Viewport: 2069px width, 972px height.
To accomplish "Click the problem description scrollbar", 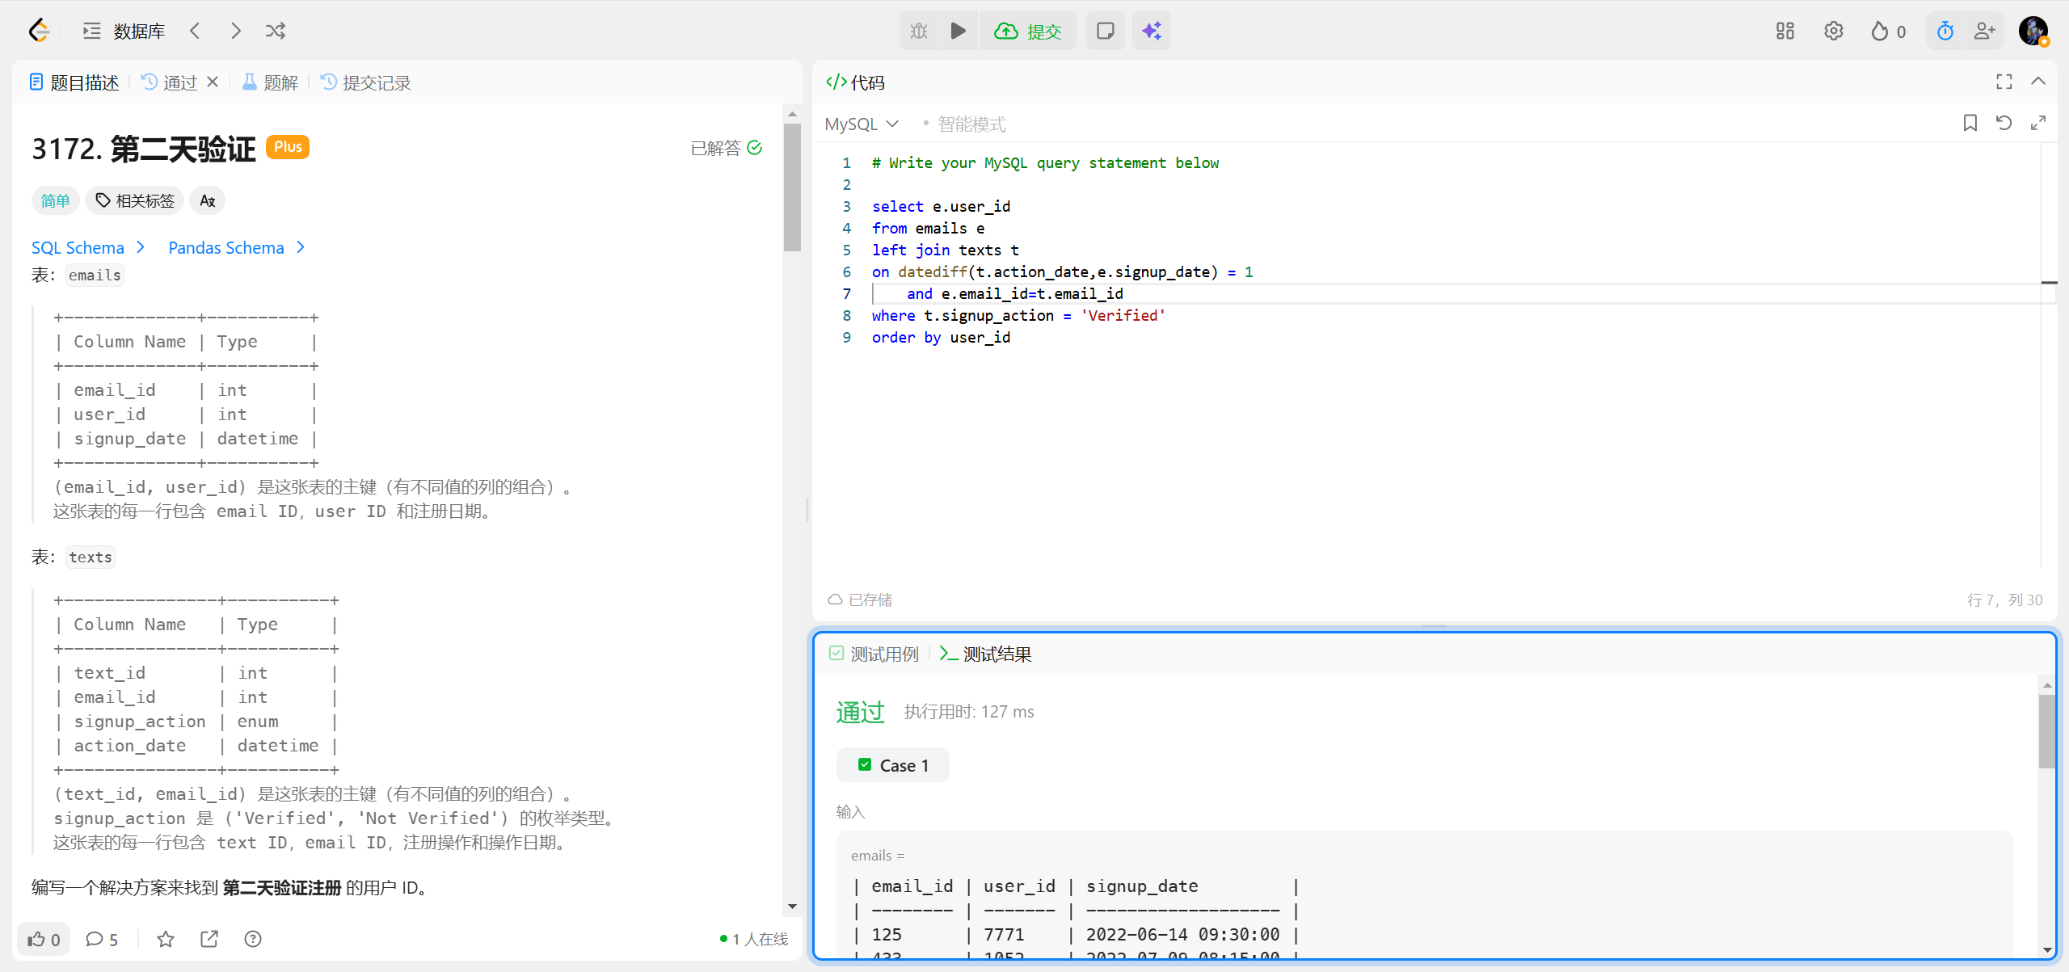I will (x=792, y=187).
